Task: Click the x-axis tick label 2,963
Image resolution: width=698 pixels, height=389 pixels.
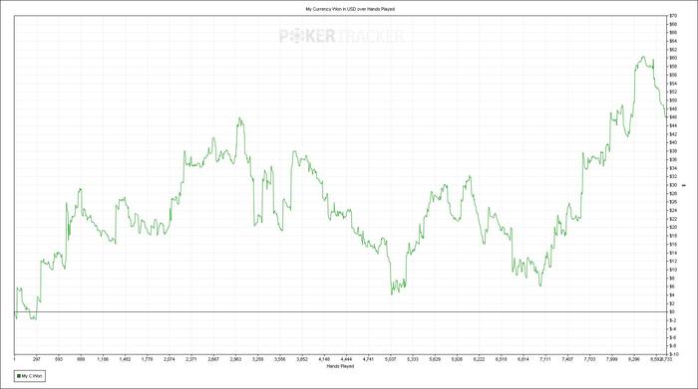Action: [x=235, y=359]
